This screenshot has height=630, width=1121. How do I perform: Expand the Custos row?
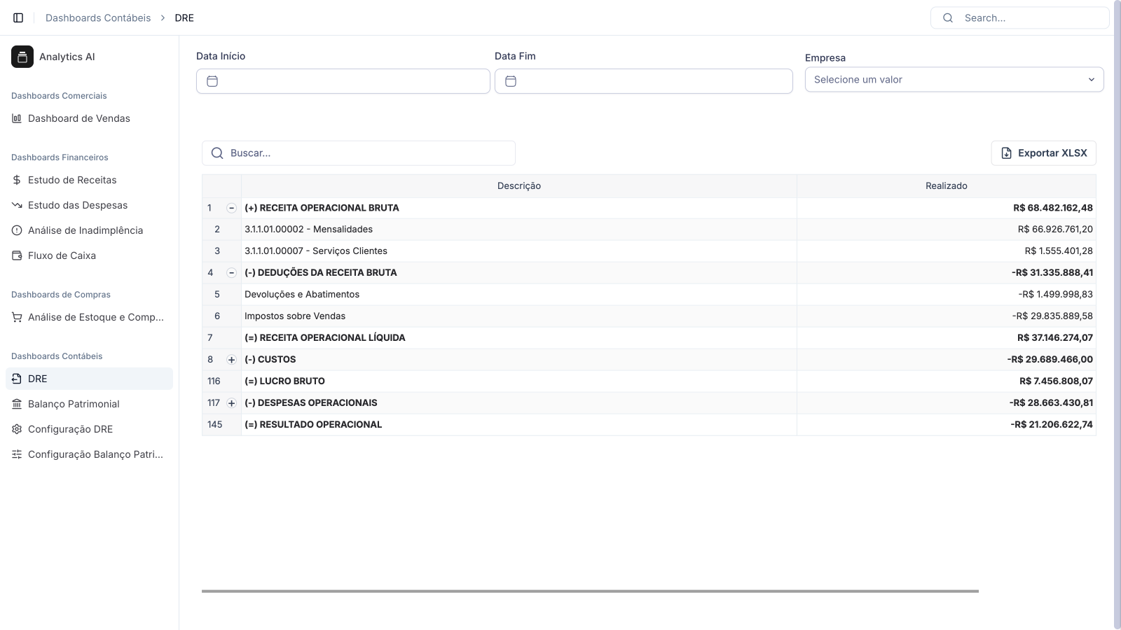tap(231, 360)
